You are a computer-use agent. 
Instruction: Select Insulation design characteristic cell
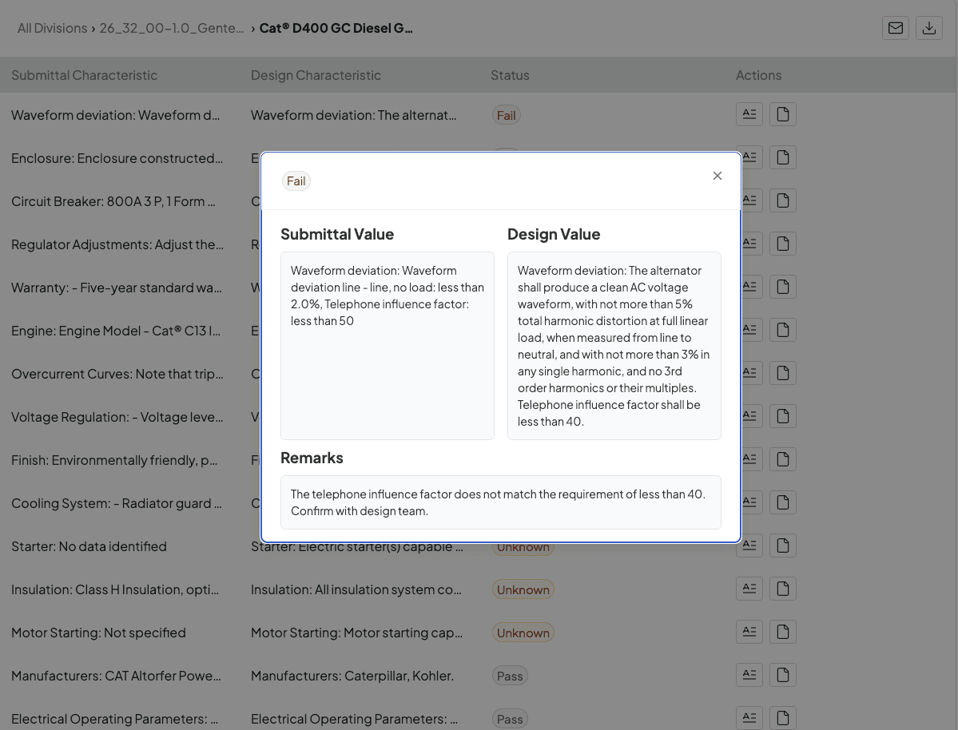point(356,589)
